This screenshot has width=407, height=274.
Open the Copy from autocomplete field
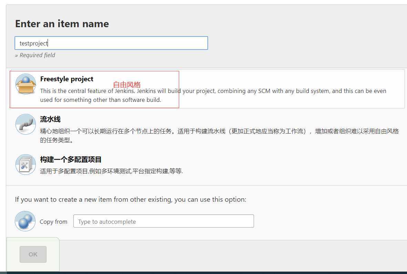pos(163,221)
